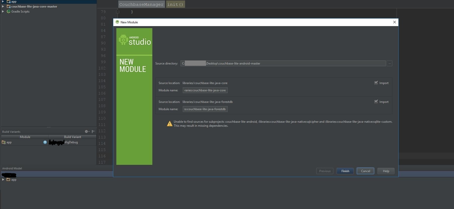Click the Source directory path field
This screenshot has width=454, height=209.
click(x=283, y=63)
